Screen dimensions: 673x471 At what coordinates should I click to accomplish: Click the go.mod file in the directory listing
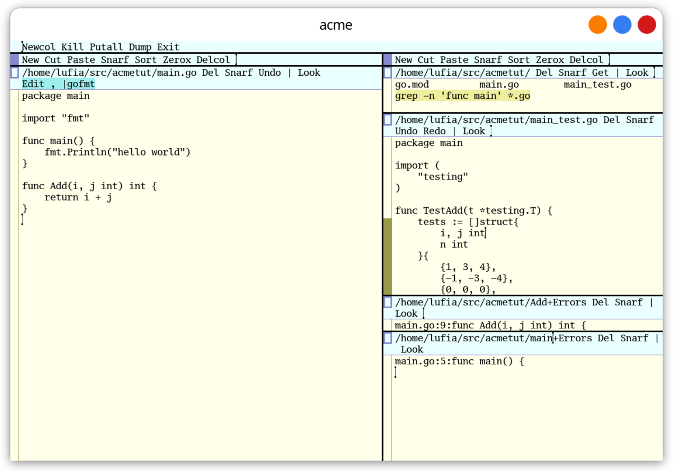[x=412, y=85]
